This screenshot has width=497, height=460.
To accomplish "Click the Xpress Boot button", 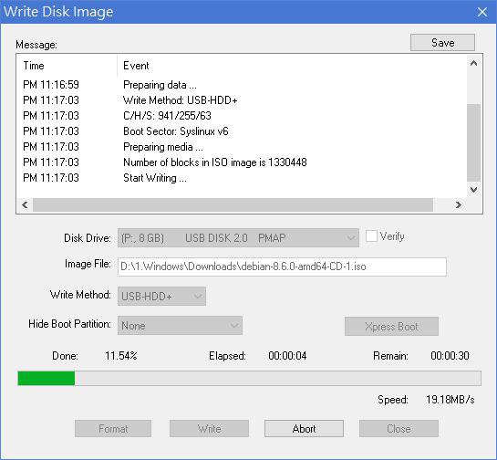I will pos(391,326).
